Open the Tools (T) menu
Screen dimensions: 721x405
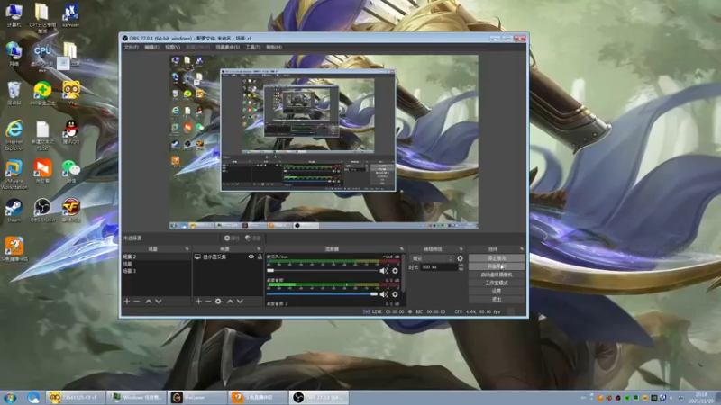click(x=253, y=48)
